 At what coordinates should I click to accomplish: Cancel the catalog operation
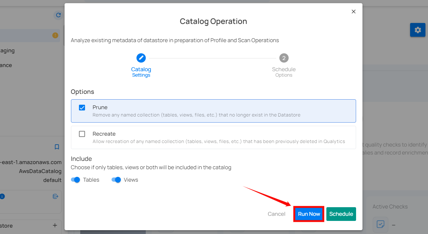(x=276, y=214)
